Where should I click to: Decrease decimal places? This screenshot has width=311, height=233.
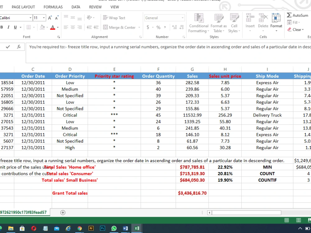coord(182,27)
